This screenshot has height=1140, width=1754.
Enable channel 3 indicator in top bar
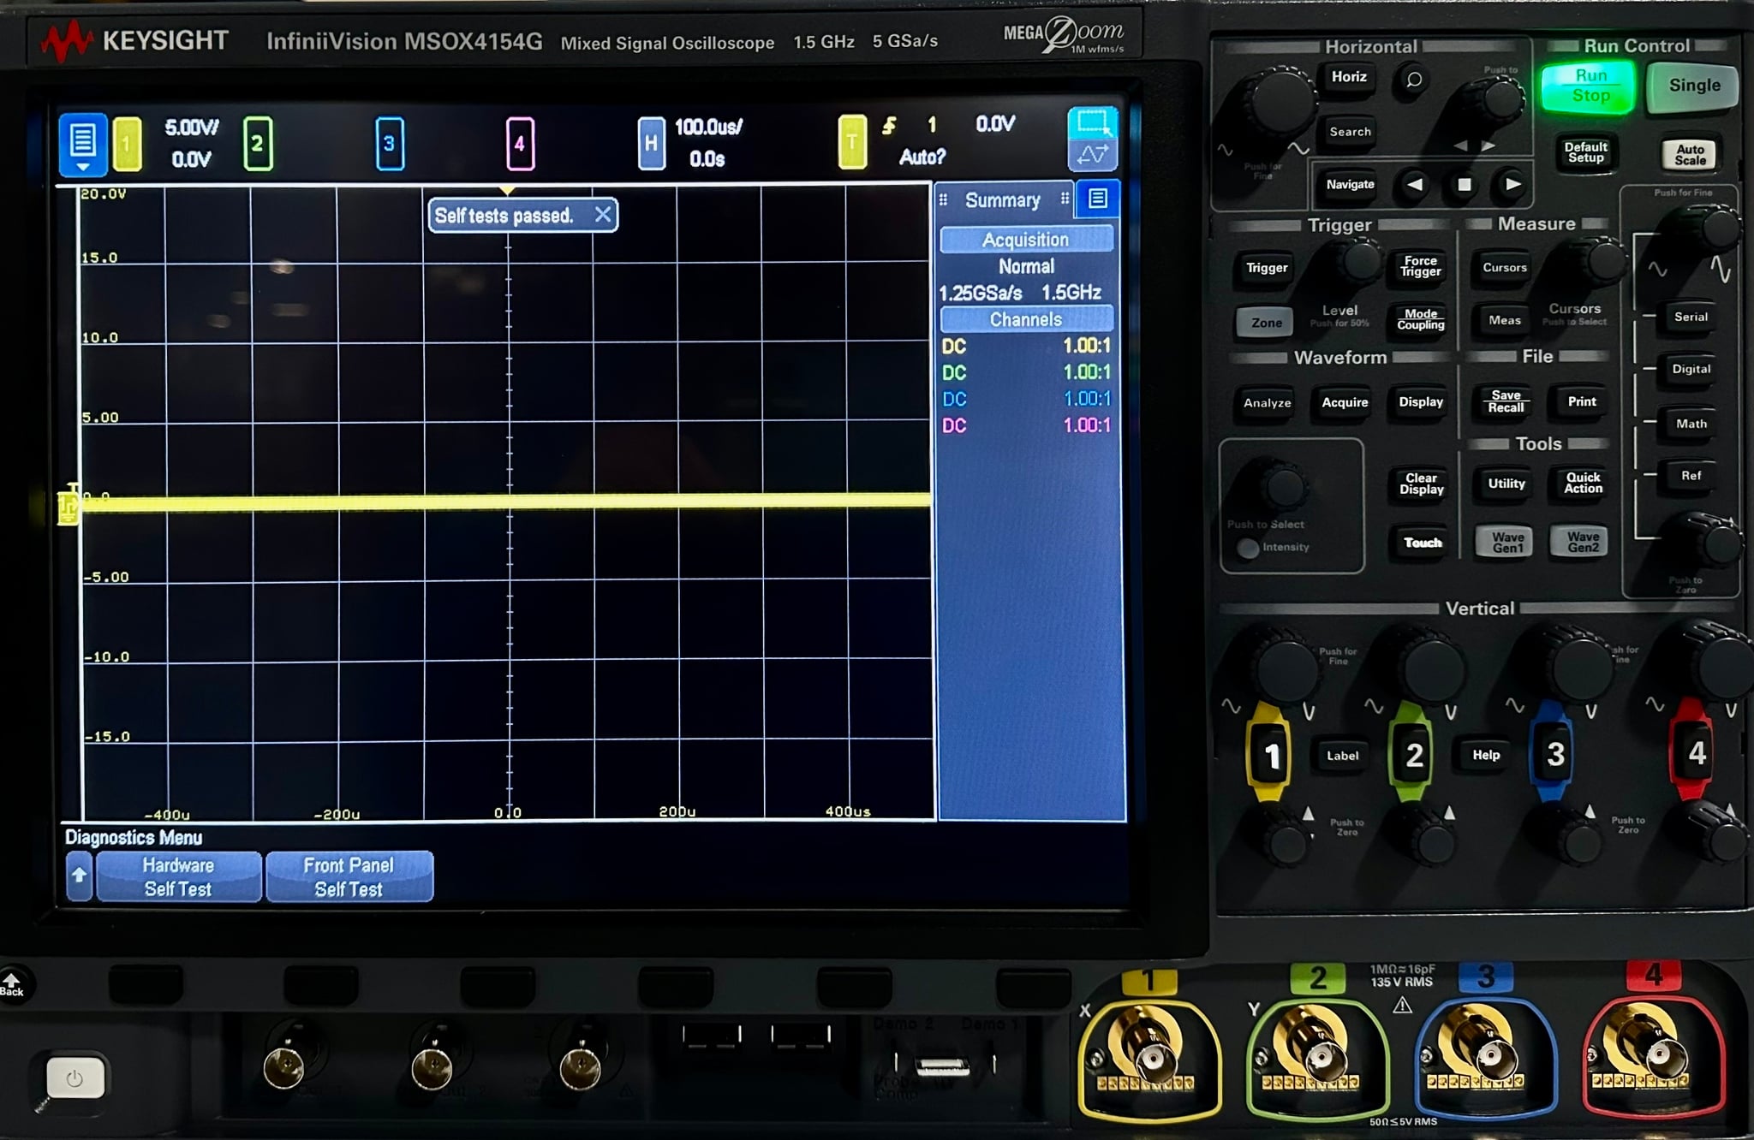point(389,144)
